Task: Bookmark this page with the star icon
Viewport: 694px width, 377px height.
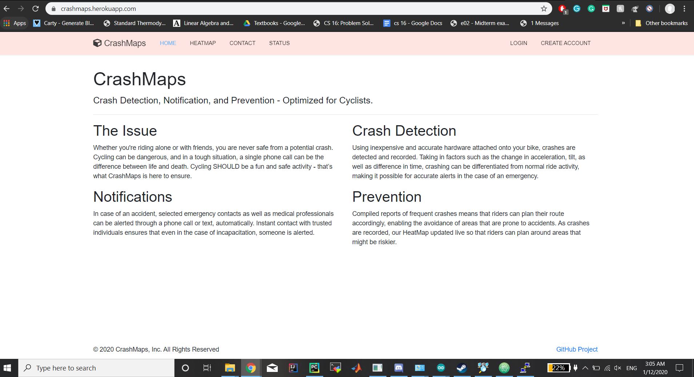Action: pos(544,9)
